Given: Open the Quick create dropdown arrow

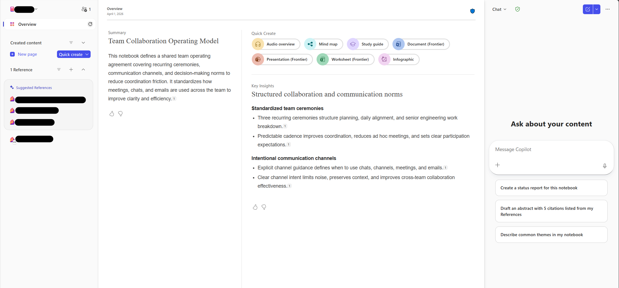Looking at the screenshot, I should [x=87, y=54].
